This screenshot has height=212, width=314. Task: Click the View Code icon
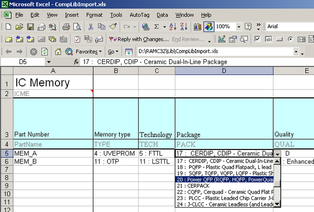[x=244, y=39]
